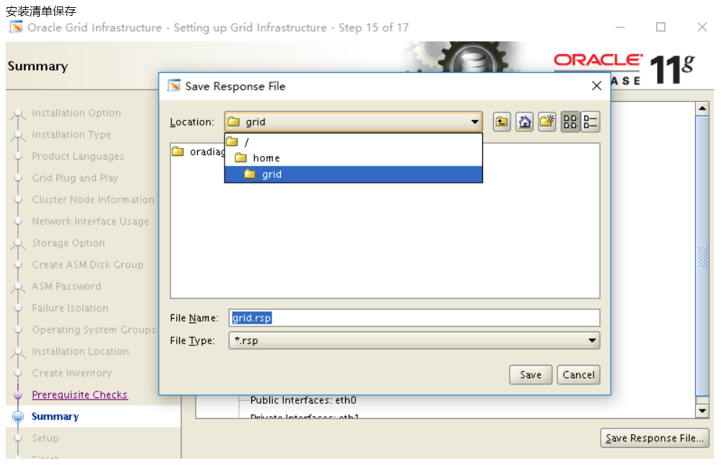Image resolution: width=722 pixels, height=471 pixels.
Task: Click Oracle installer icon in main title bar
Action: tap(16, 27)
